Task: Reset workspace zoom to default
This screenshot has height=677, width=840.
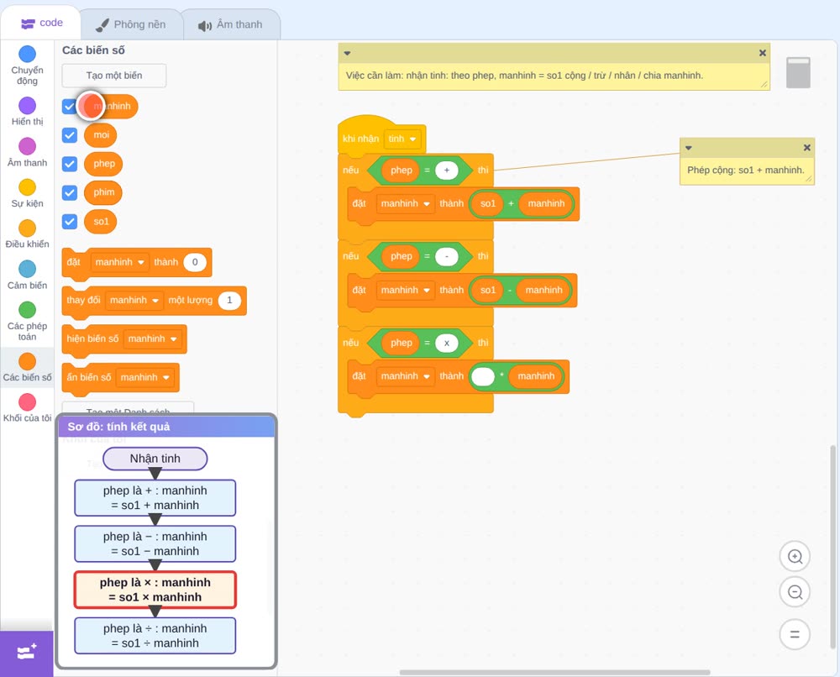Action: 795,635
